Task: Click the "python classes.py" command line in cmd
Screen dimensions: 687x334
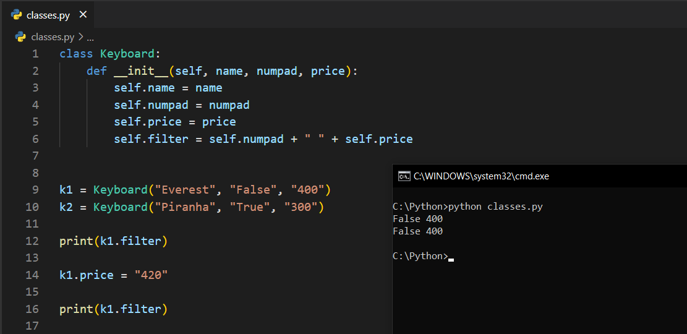Action: pyautogui.click(x=495, y=206)
